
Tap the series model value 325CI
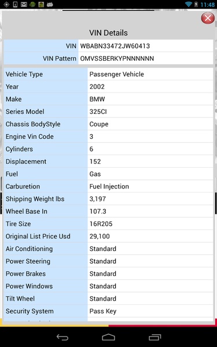[98, 112]
